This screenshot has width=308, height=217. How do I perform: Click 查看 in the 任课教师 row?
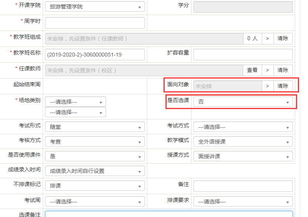(x=252, y=70)
